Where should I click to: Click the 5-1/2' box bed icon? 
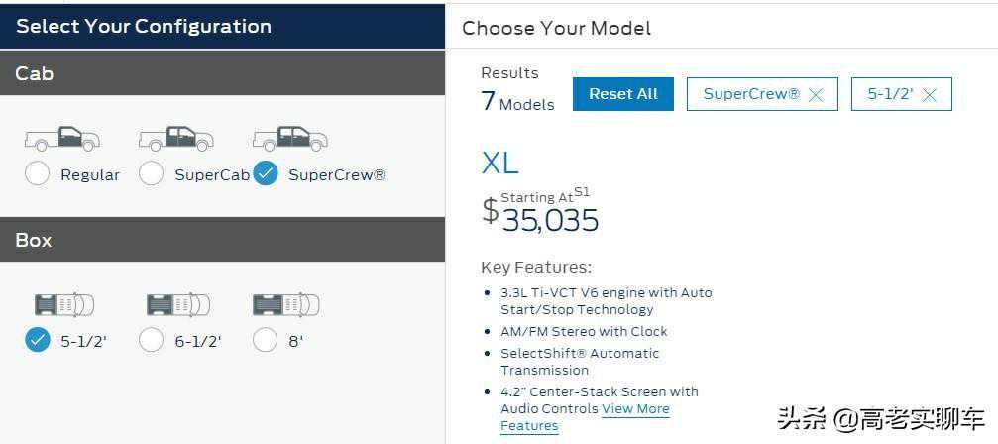pyautogui.click(x=63, y=304)
